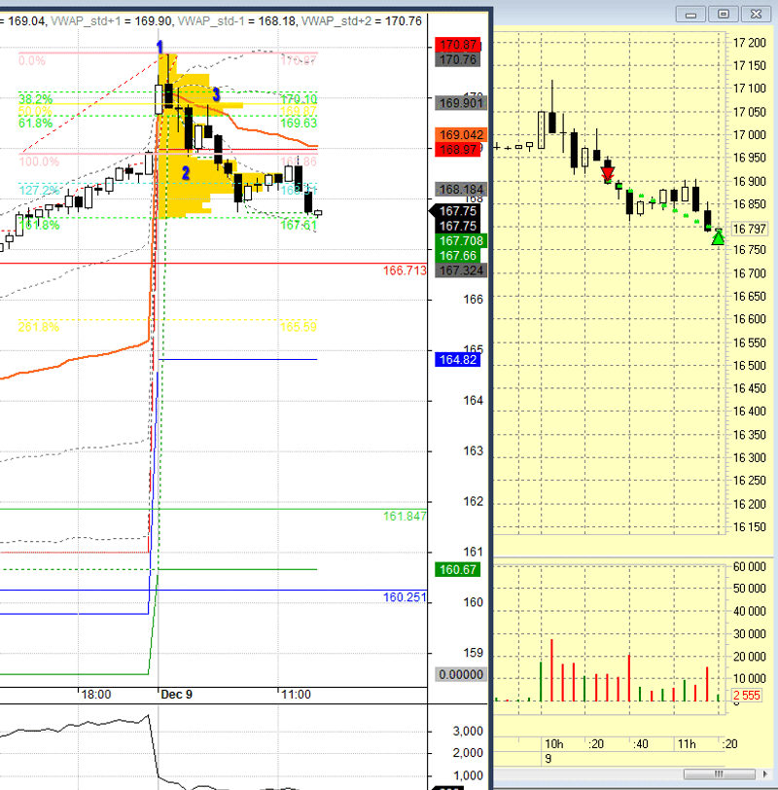Select the blue wave label 2
Screen dimensions: 778x790
pos(186,173)
